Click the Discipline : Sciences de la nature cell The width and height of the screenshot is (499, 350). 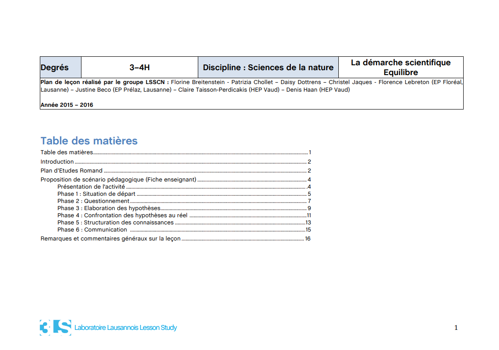click(x=268, y=67)
